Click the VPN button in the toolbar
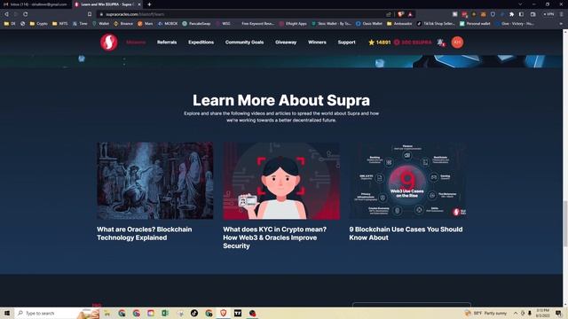 click(x=548, y=14)
